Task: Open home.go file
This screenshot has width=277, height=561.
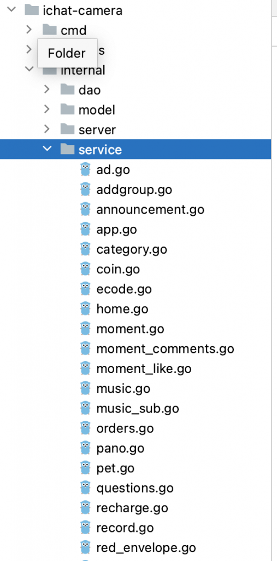Action: pyautogui.click(x=122, y=309)
